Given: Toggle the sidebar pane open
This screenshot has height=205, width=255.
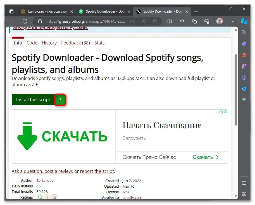Looking at the screenshot, I should (244, 182).
